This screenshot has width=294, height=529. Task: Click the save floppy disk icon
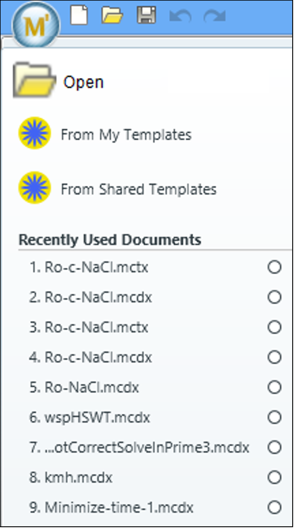point(146,15)
